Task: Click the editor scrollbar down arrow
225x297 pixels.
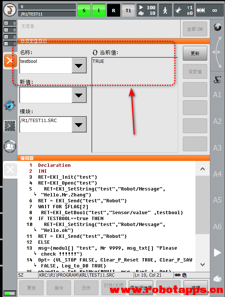Action: click(x=202, y=264)
